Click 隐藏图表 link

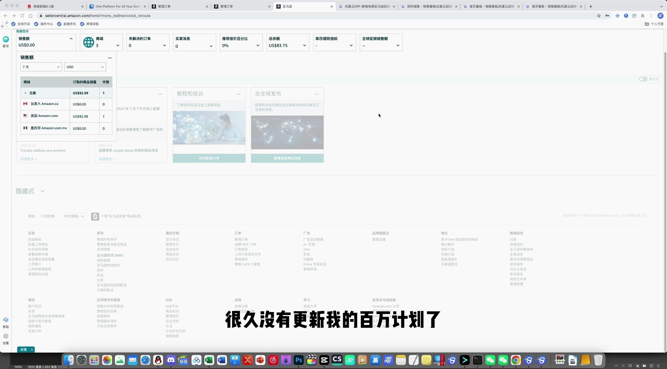coord(23,31)
